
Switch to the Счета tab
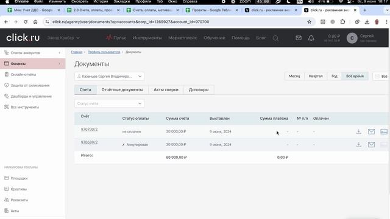(85, 89)
